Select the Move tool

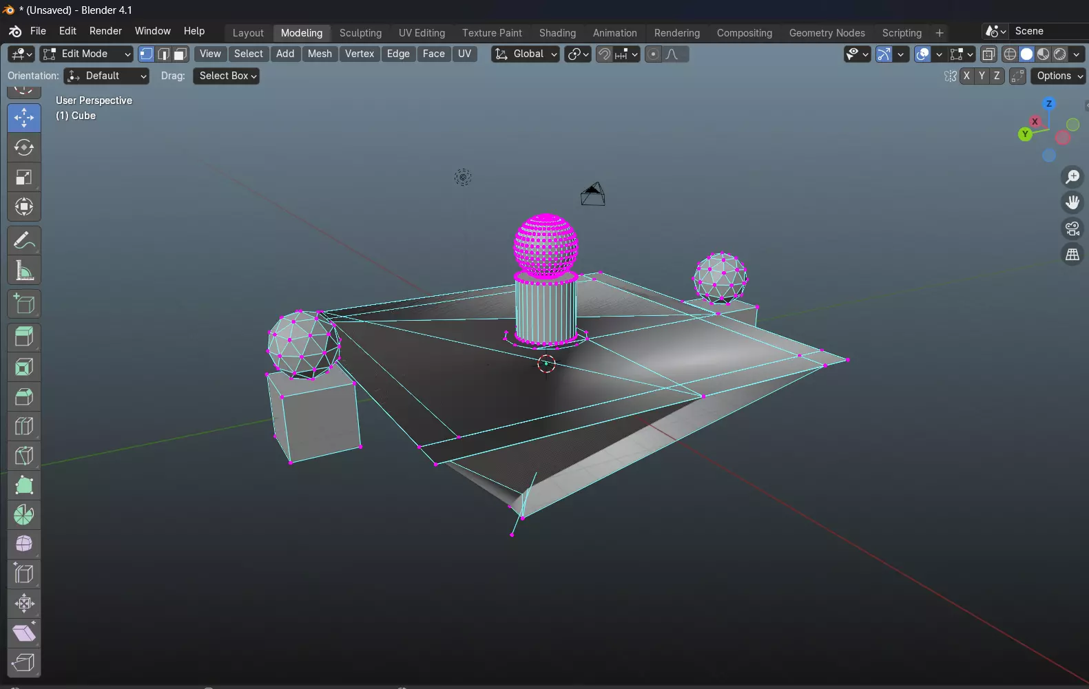[x=24, y=118]
